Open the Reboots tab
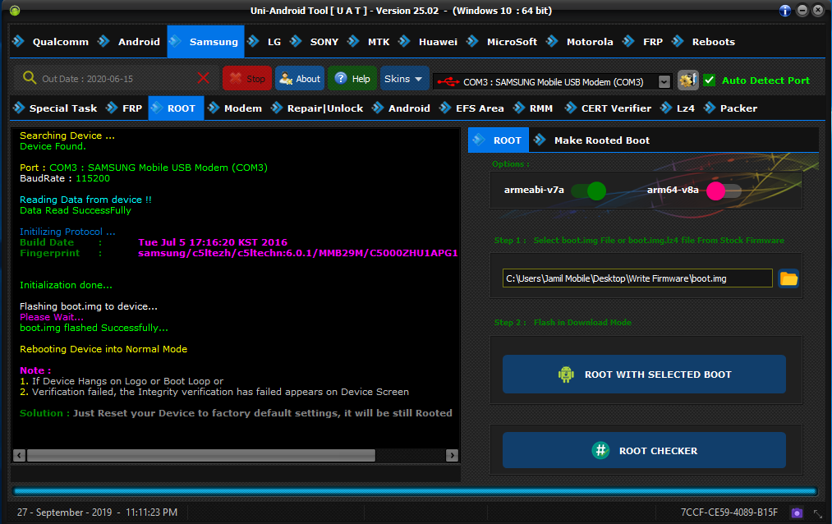The height and width of the screenshot is (524, 832). [x=704, y=41]
